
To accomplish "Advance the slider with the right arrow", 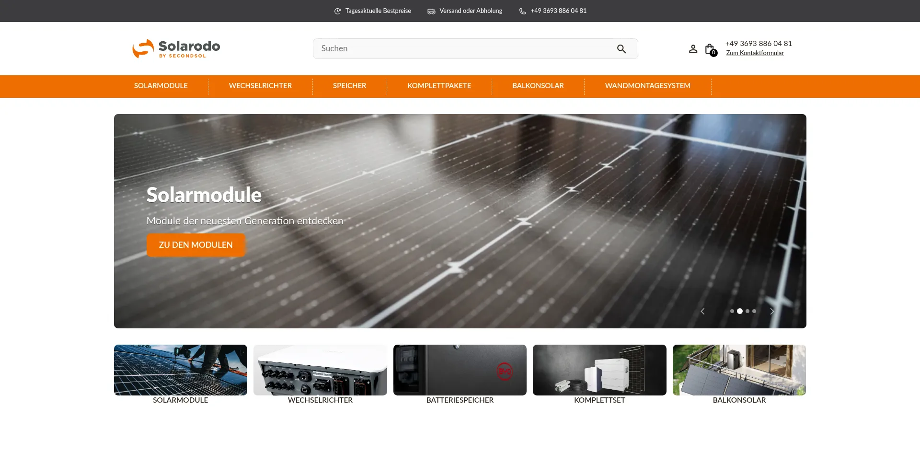I will [771, 311].
